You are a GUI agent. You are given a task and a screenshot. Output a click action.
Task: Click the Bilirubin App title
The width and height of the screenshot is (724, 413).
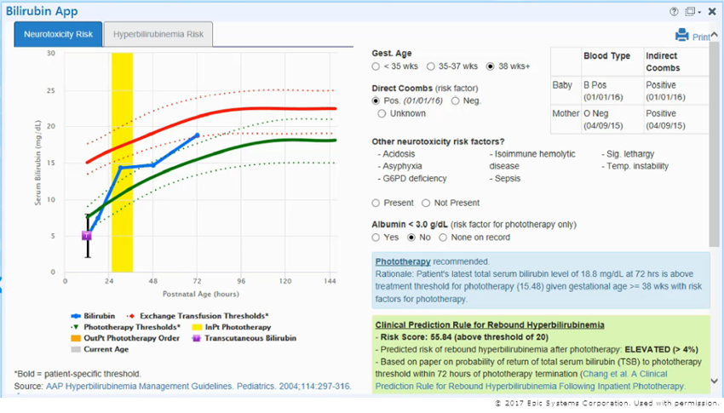pos(42,11)
